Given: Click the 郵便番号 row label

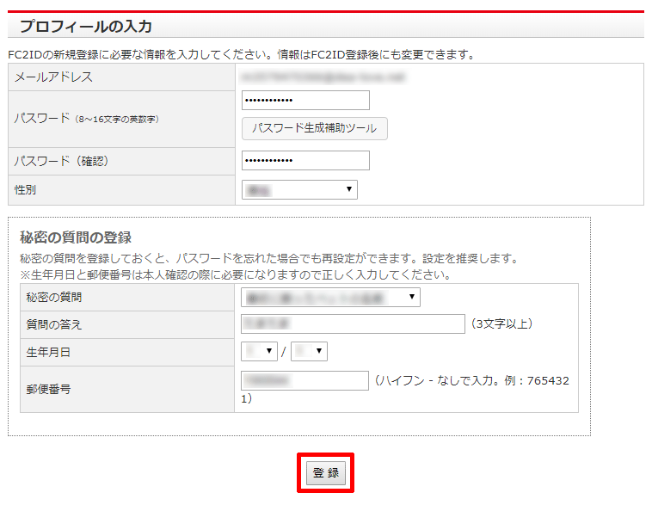Looking at the screenshot, I should (x=47, y=389).
